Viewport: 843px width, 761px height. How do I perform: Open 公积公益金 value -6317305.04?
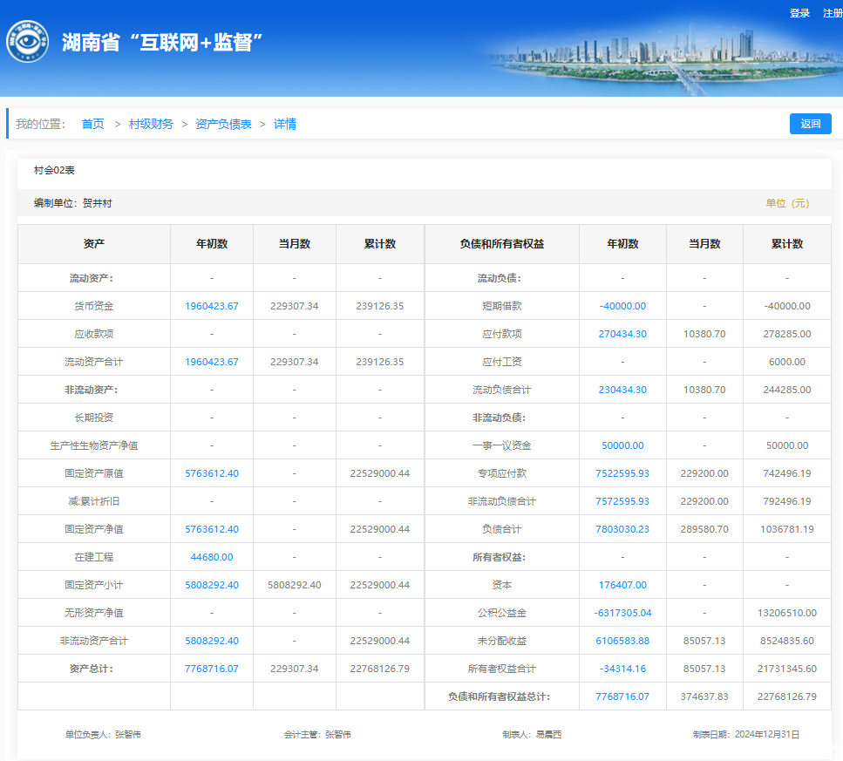[622, 613]
